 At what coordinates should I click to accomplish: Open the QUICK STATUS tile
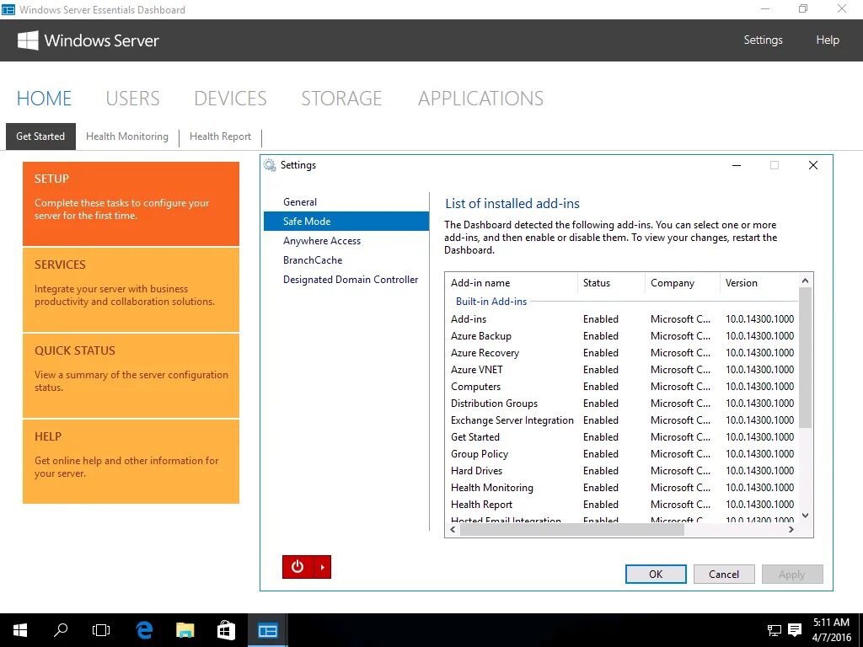pyautogui.click(x=131, y=376)
